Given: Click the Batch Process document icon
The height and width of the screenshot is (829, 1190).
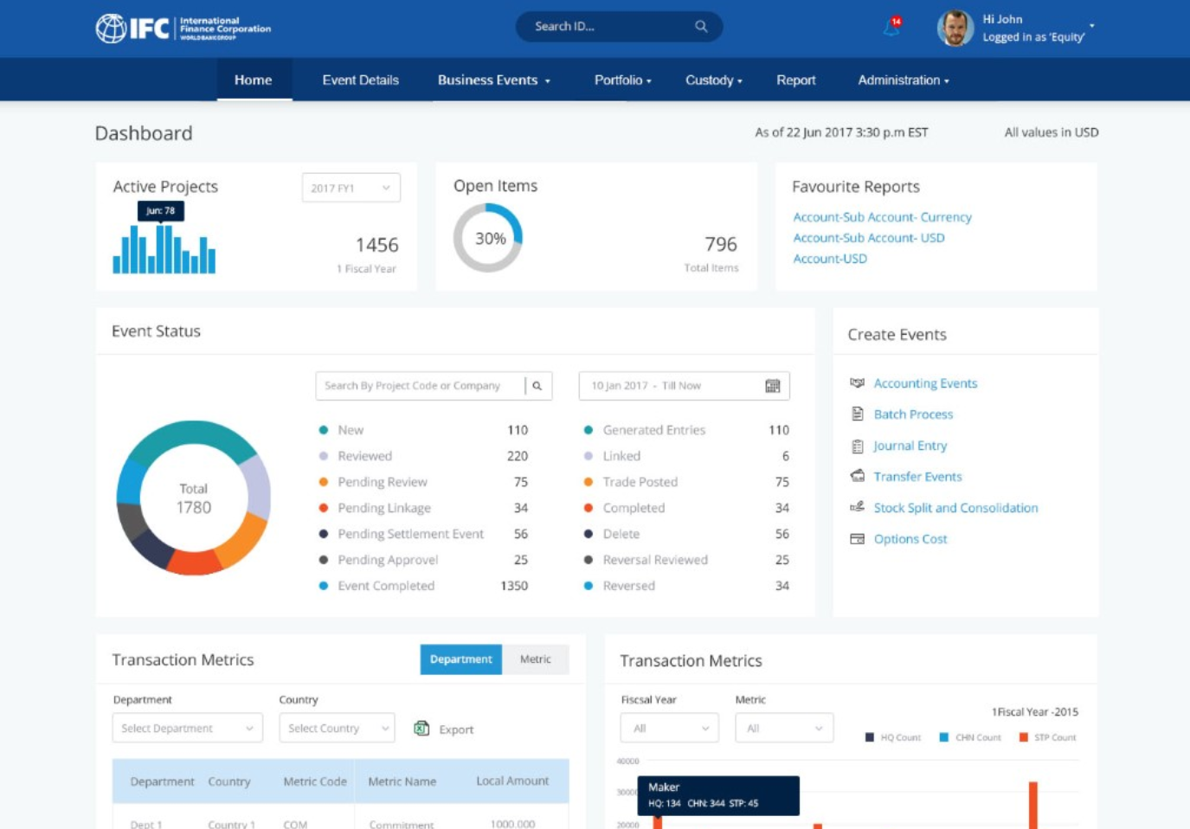Looking at the screenshot, I should coord(857,414).
